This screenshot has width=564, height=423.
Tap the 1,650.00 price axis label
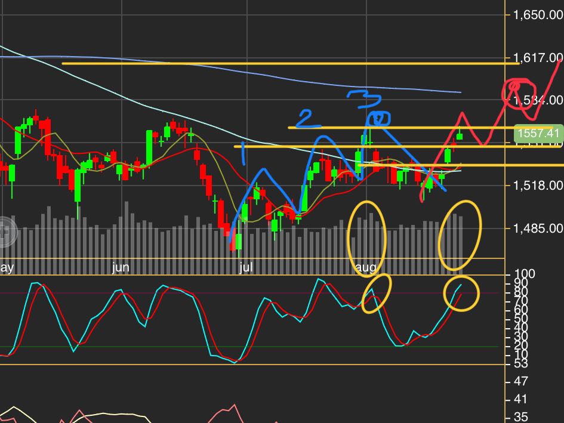coord(538,15)
